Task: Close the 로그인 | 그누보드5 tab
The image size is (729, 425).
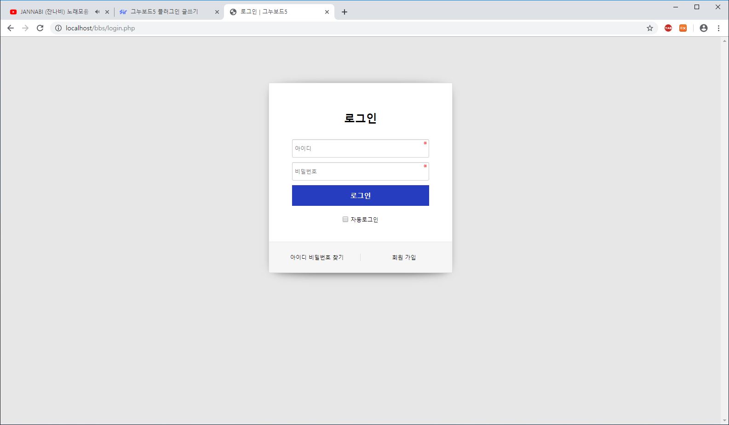Action: coord(327,12)
